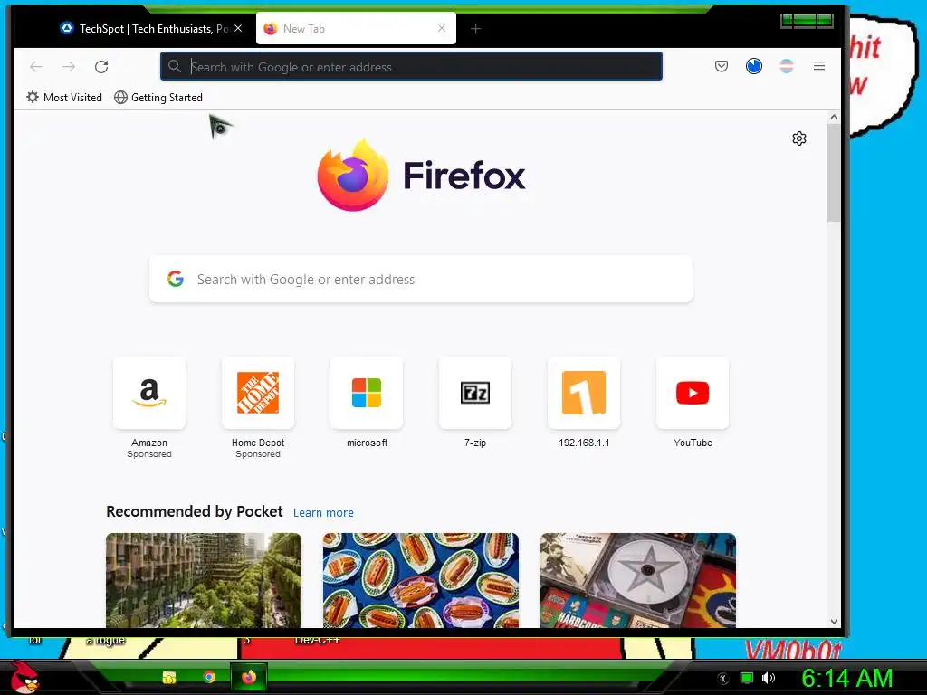Open the striped account avatar icon
The image size is (927, 695).
[x=787, y=66]
